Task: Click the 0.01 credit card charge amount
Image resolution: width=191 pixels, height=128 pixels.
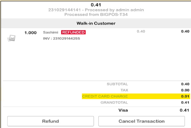Action: tap(185, 96)
